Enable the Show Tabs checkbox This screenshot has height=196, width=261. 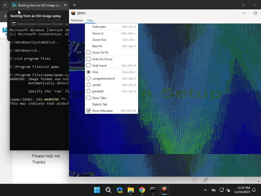pos(88,98)
